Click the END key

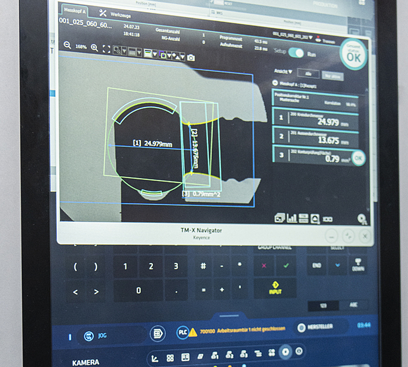(317, 265)
